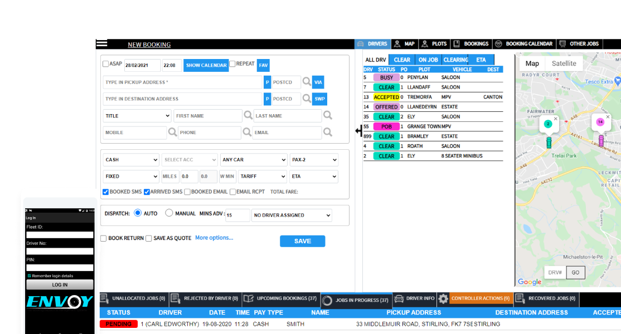The image size is (621, 334).
Task: Click the email search magnifier icon
Action: coord(328,132)
